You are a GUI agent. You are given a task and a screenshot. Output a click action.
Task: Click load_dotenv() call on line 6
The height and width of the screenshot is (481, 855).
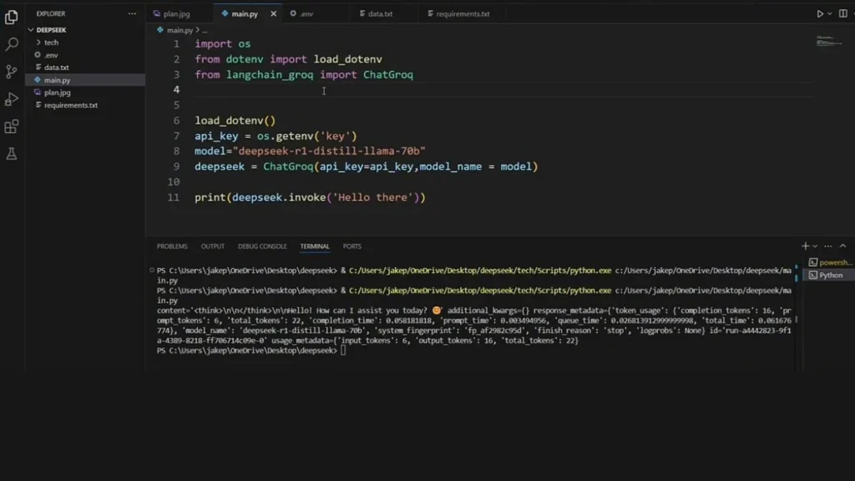pyautogui.click(x=235, y=120)
